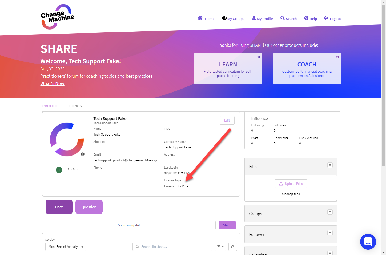
Task: Click the Search magnifier icon in navigation
Action: click(283, 18)
